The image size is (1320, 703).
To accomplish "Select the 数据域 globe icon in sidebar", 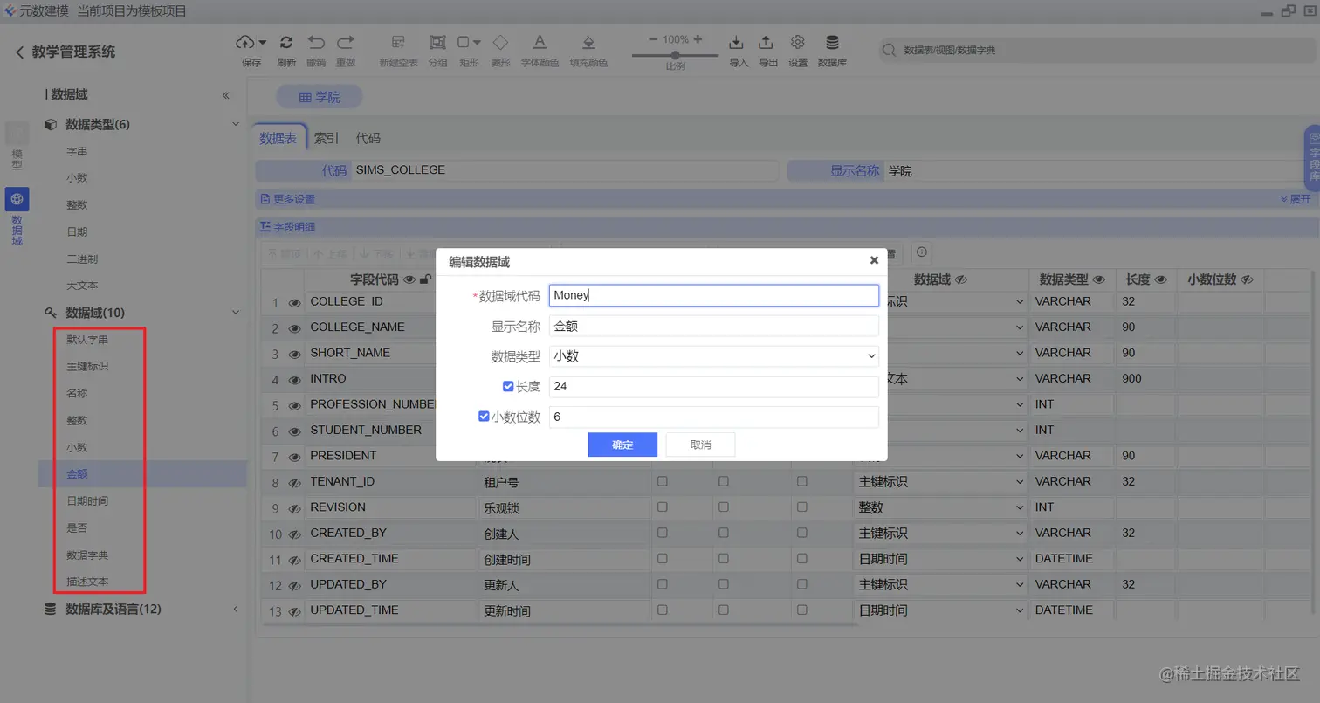I will pos(17,199).
